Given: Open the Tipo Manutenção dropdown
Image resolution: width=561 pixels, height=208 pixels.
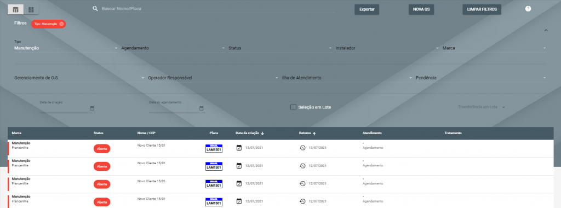Looking at the screenshot, I should tap(66, 48).
